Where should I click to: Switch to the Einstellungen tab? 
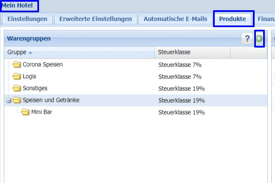[x=27, y=19]
